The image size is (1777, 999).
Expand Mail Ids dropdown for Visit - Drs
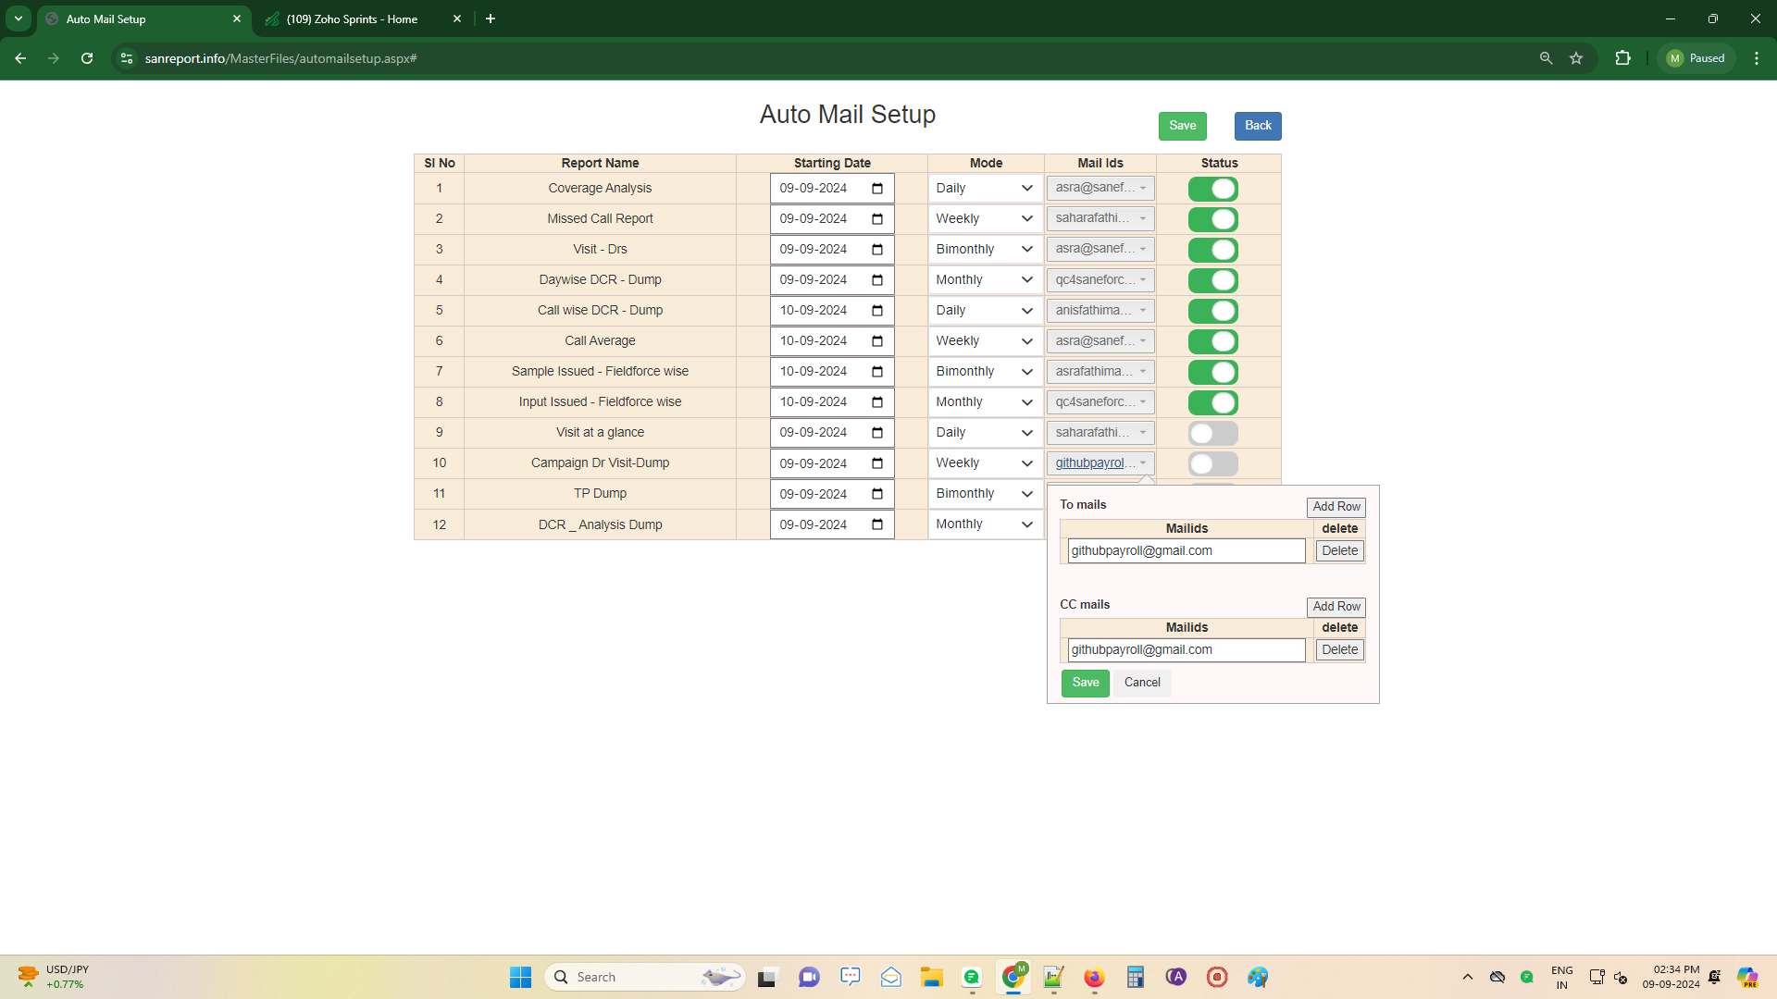pos(1100,250)
